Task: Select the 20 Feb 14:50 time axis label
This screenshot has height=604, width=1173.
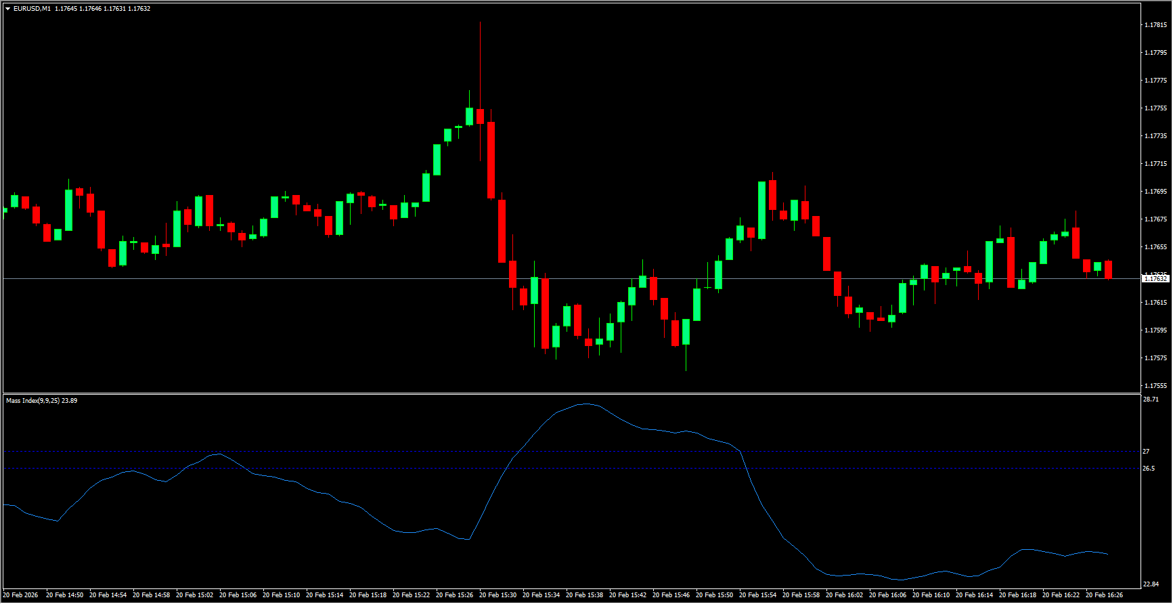Action: [64, 595]
